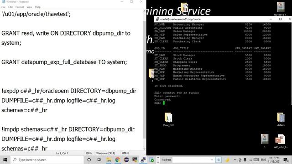This screenshot has height=164, width=292.
Task: Open Notepad File menu
Action: point(3,7)
